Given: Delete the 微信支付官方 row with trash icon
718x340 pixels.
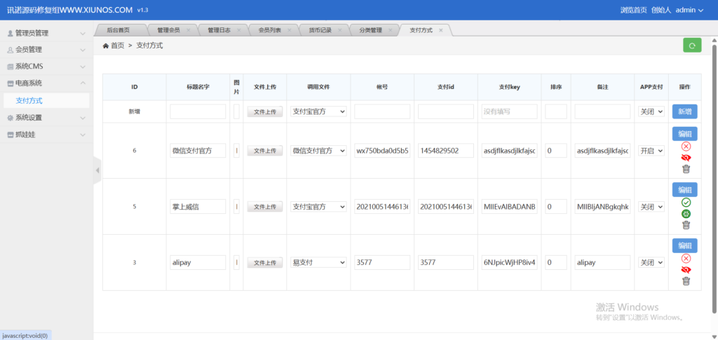Looking at the screenshot, I should (x=686, y=169).
